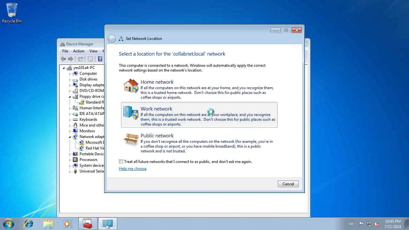Viewport: 409px width, 230px height.
Task: Switch to the toolbox taskbar app
Action: click(88, 224)
